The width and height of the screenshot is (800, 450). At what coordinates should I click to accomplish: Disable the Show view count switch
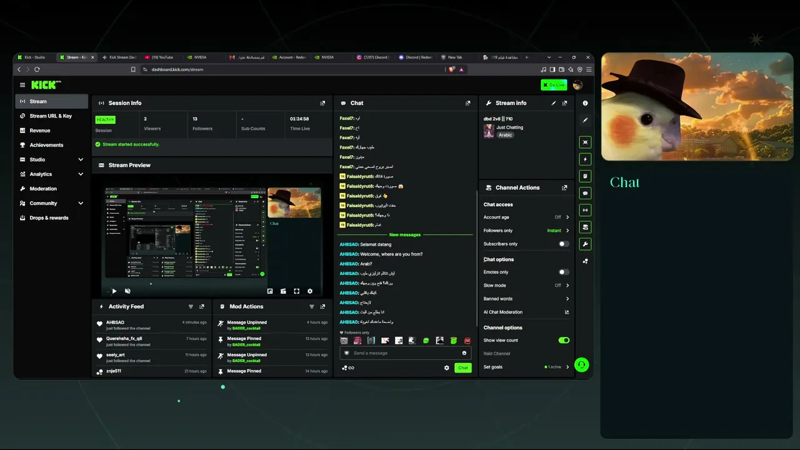564,341
